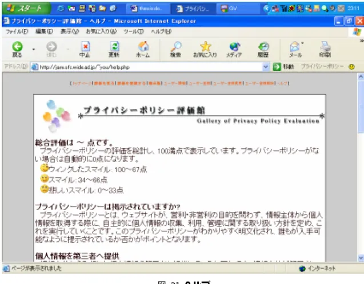Open the ツール(T) menu
This screenshot has height=284, width=364.
134,31
